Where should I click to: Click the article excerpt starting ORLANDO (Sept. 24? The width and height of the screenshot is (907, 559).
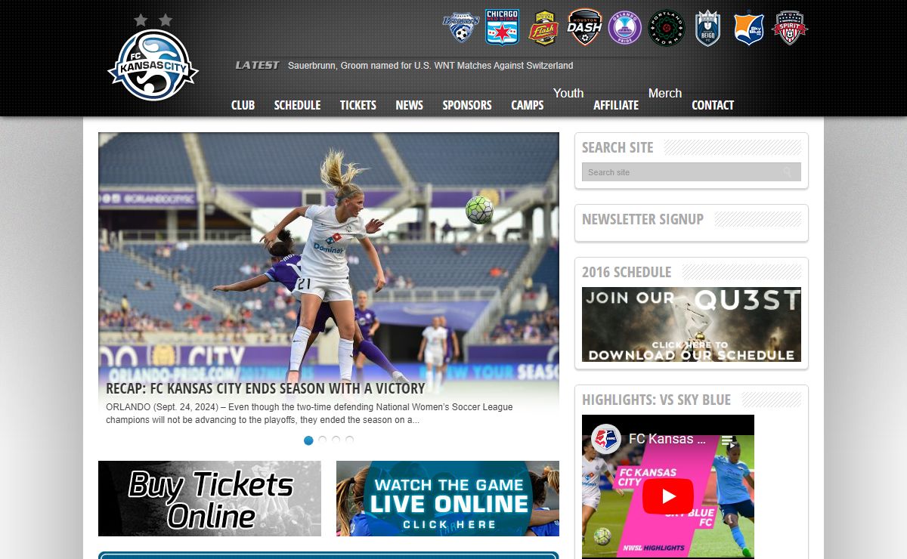pyautogui.click(x=309, y=413)
